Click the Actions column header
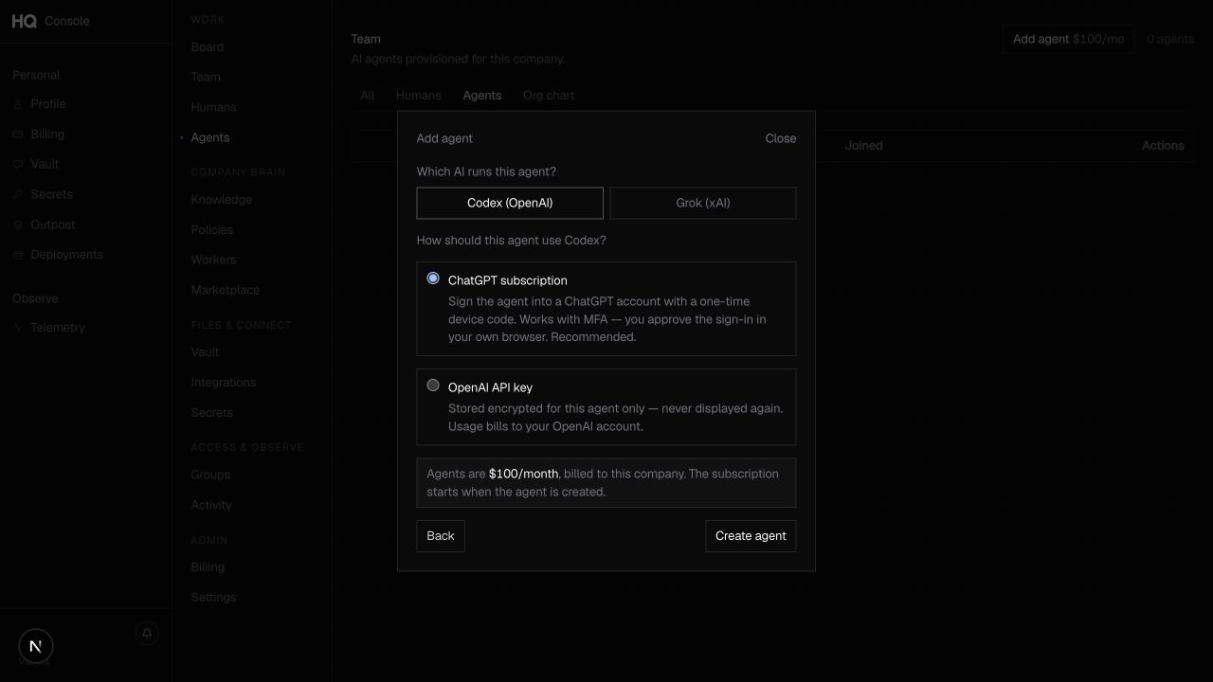The height and width of the screenshot is (682, 1213). [1163, 146]
